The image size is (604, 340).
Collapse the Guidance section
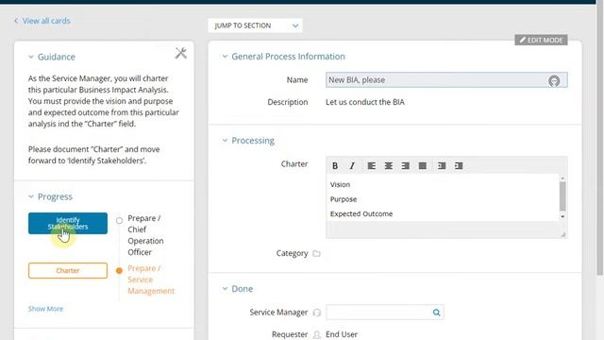click(31, 57)
